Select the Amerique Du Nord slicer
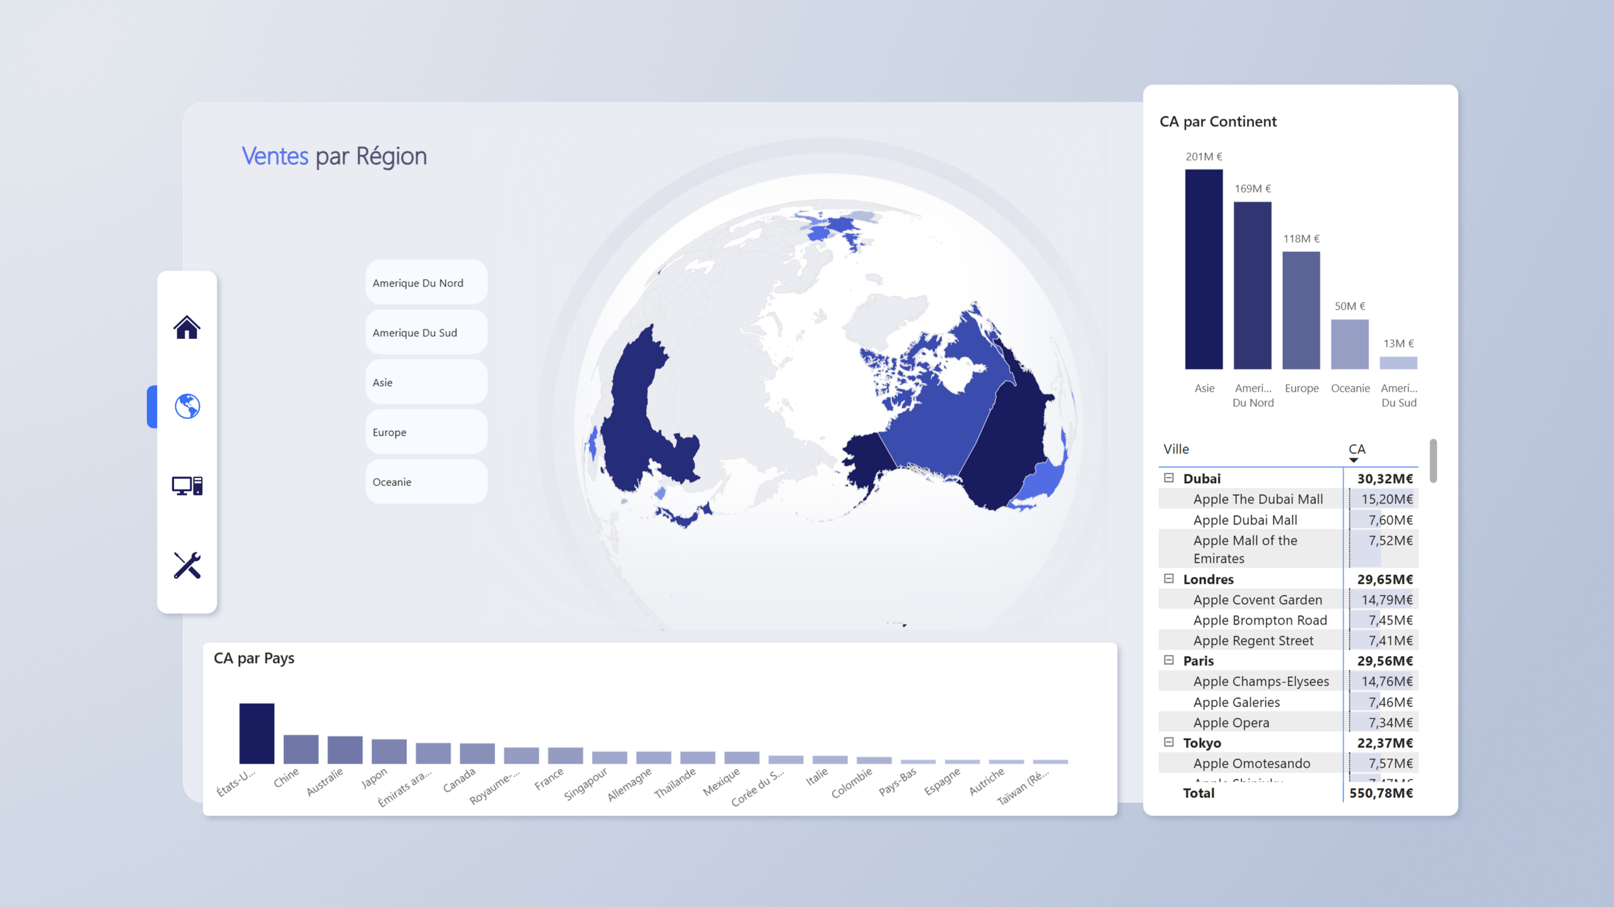Viewport: 1614px width, 907px height. (426, 283)
